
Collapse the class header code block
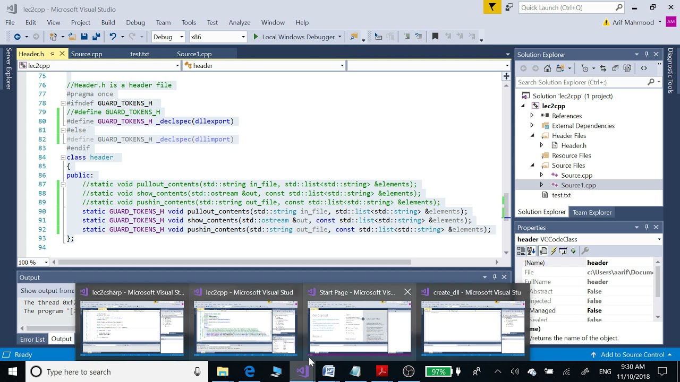(63, 158)
